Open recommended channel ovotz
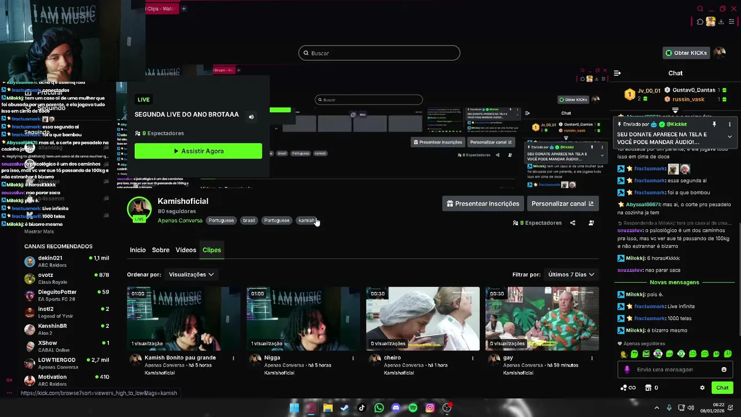The image size is (741, 417). click(x=67, y=279)
